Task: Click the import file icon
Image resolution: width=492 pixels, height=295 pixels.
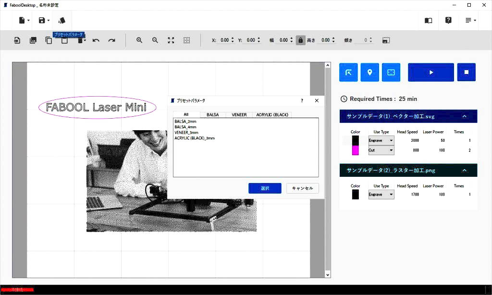Action: (x=17, y=40)
